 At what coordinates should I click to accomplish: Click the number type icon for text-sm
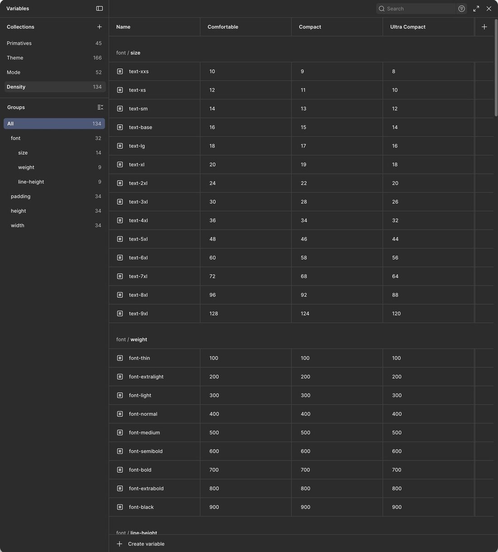coord(120,109)
